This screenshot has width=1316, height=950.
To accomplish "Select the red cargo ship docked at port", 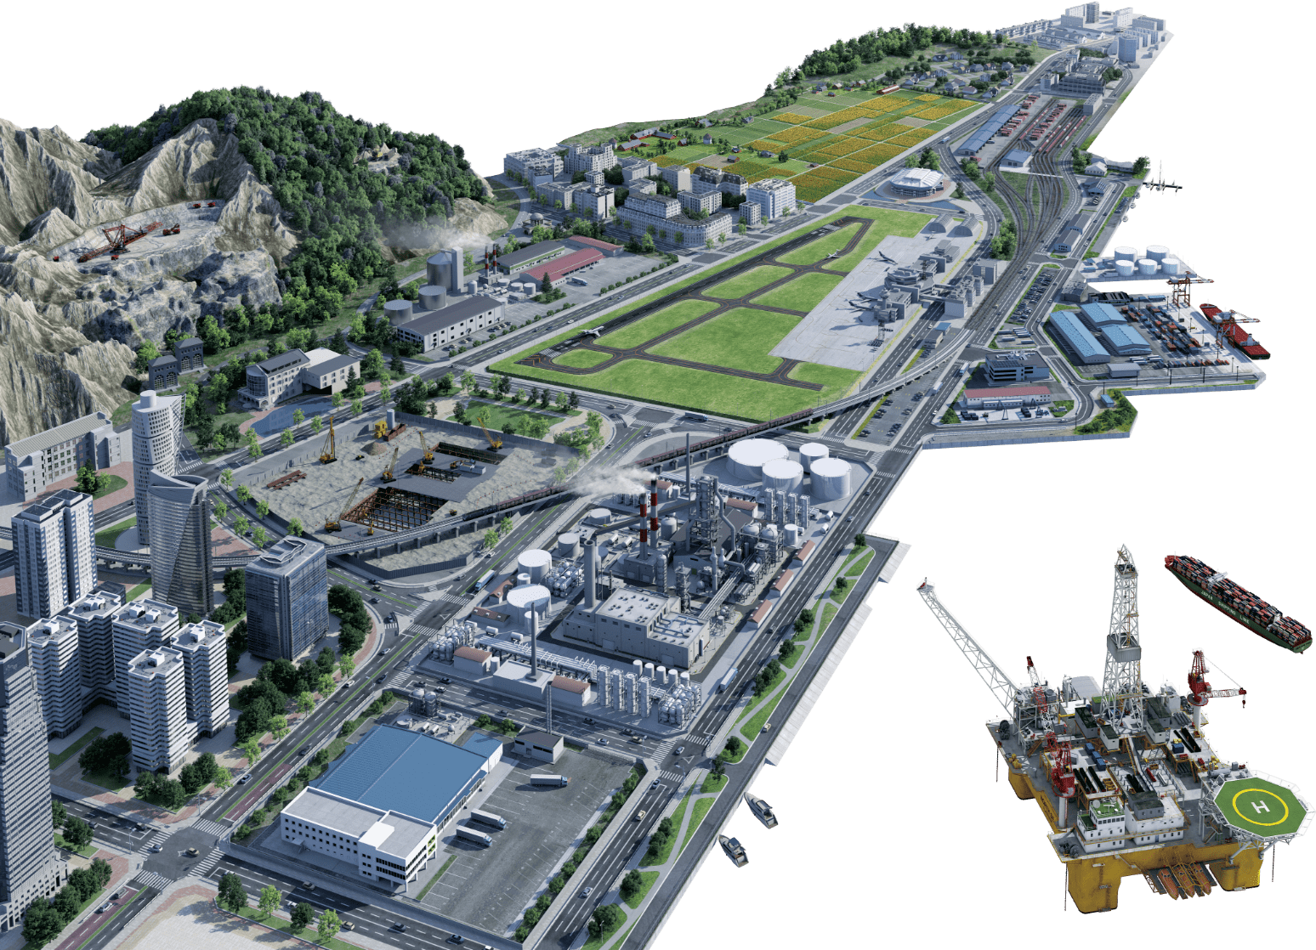I will 1234,330.
